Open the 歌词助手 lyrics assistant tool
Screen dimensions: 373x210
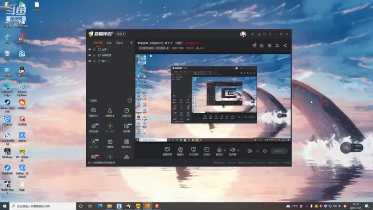[126, 144]
